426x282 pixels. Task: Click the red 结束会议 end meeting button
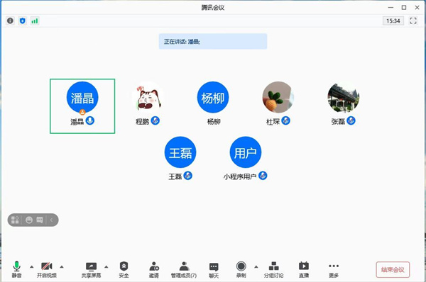pyautogui.click(x=393, y=269)
